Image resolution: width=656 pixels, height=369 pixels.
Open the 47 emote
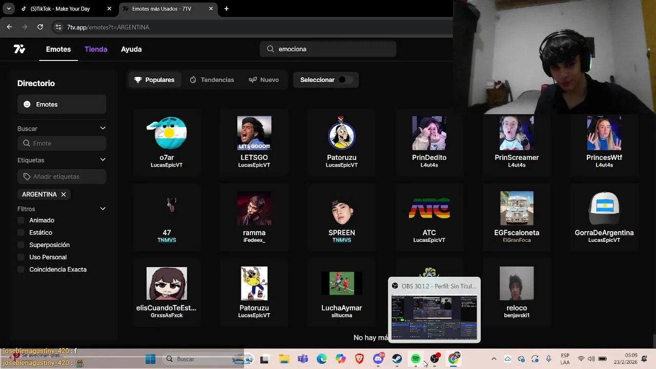(167, 217)
